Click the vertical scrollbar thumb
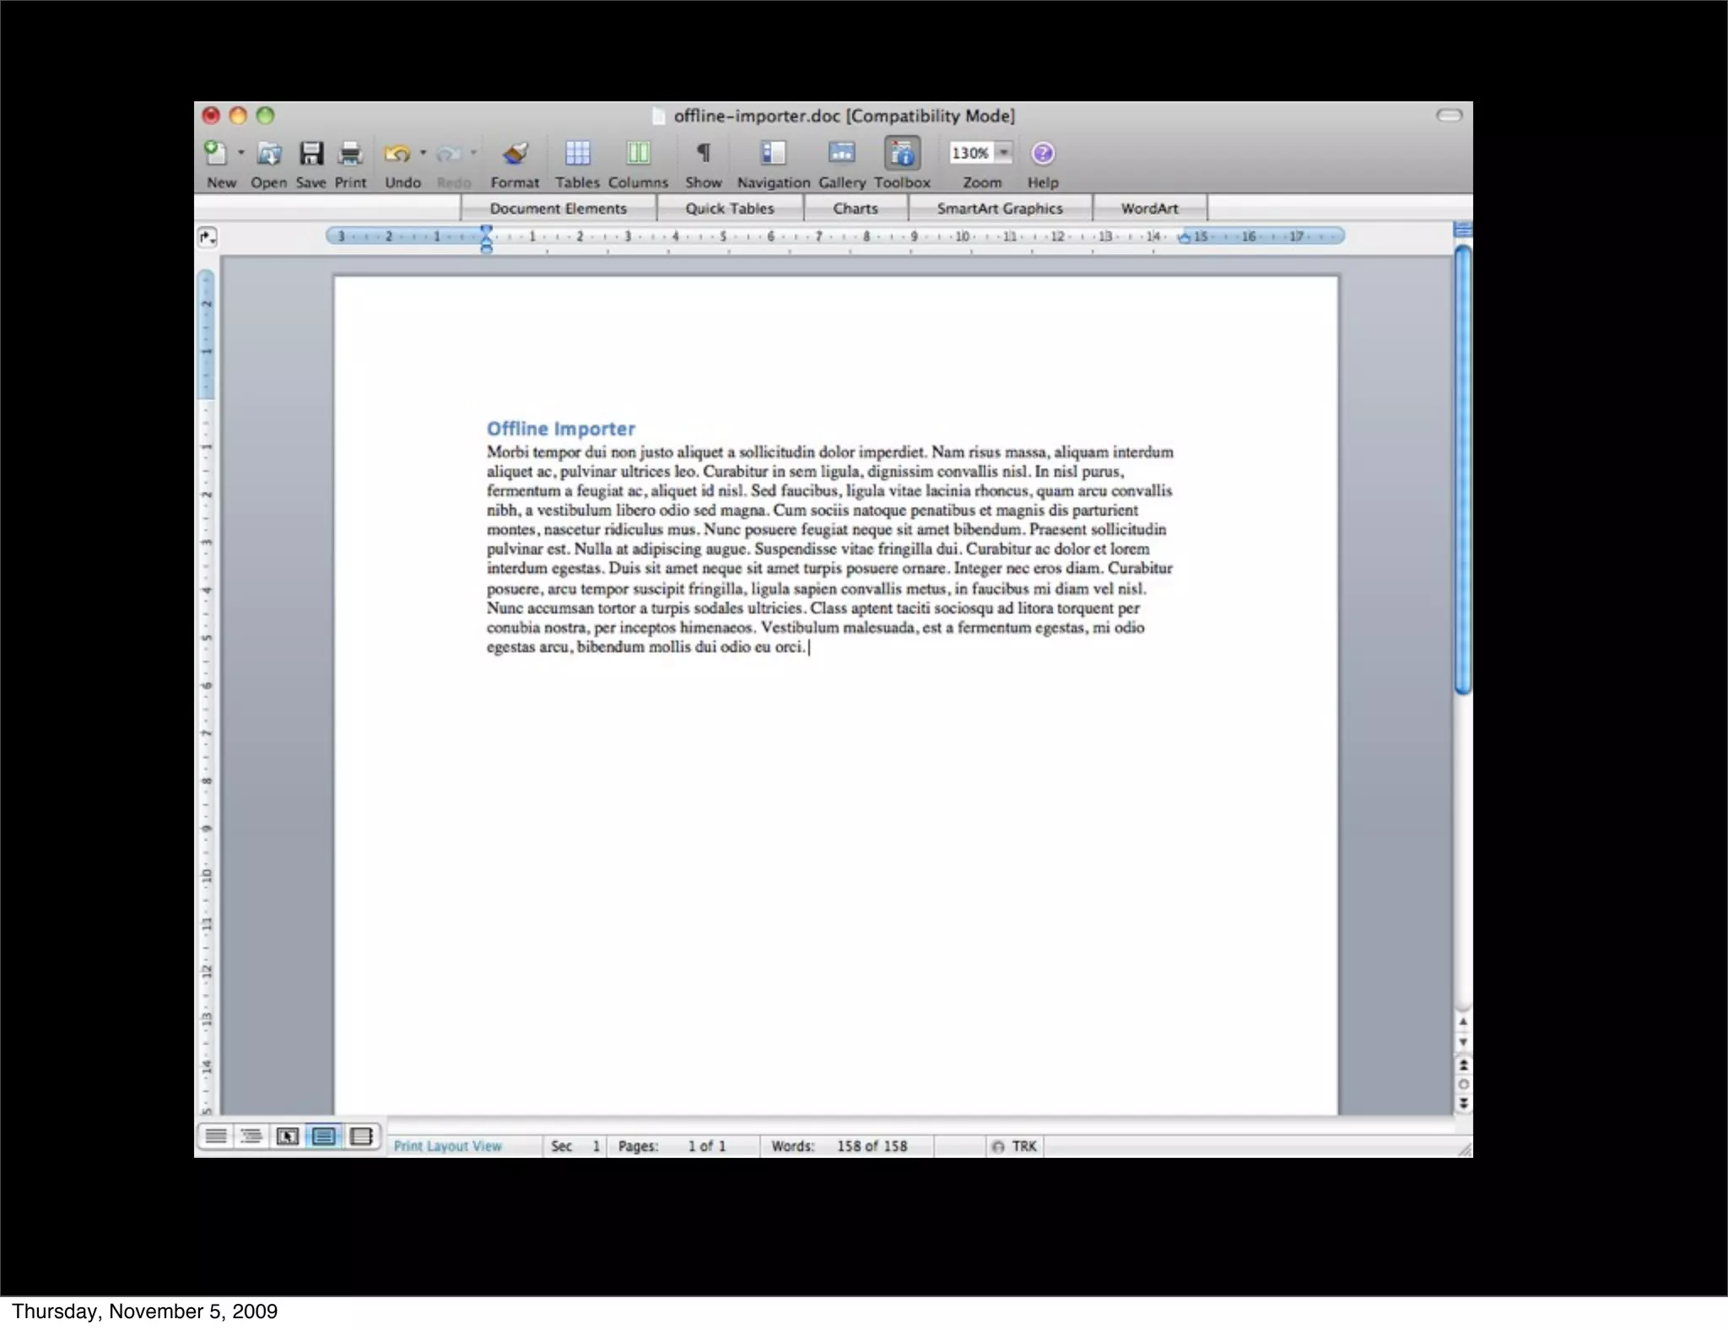Viewport: 1728px width, 1330px height. click(1463, 469)
